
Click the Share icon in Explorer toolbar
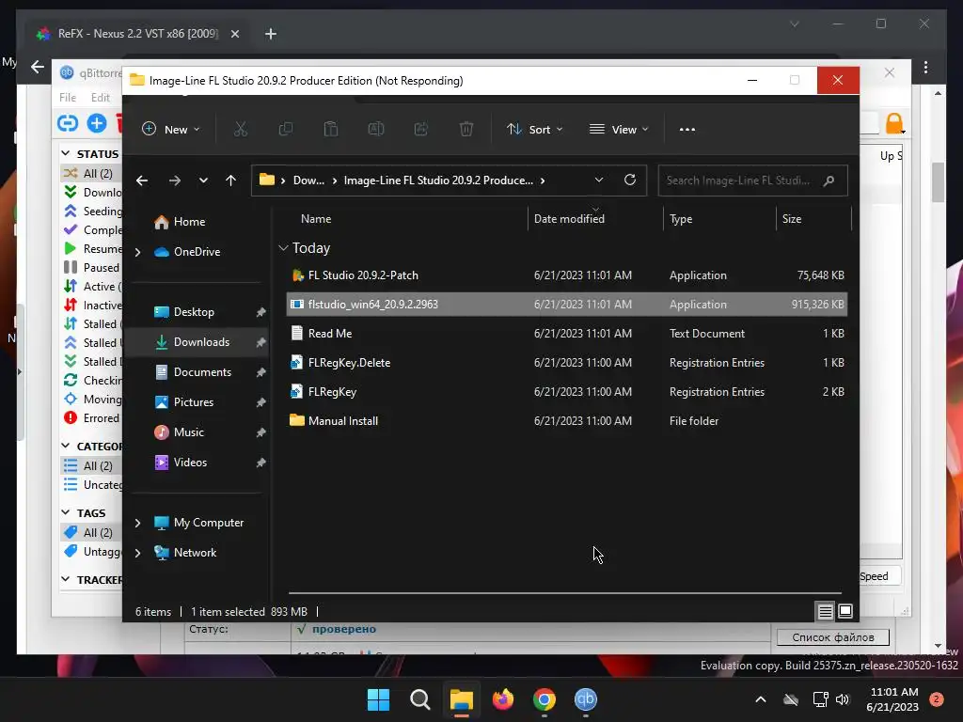[420, 129]
